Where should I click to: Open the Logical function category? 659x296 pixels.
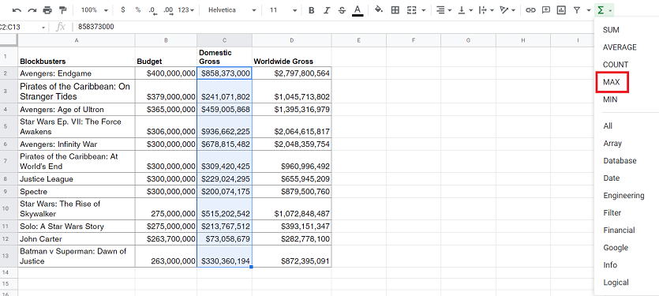(616, 283)
